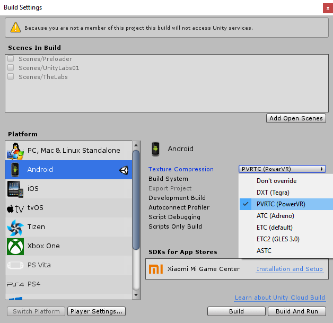Image resolution: width=333 pixels, height=323 pixels.
Task: Click the yellow warning triangle icon
Action: coord(15,28)
